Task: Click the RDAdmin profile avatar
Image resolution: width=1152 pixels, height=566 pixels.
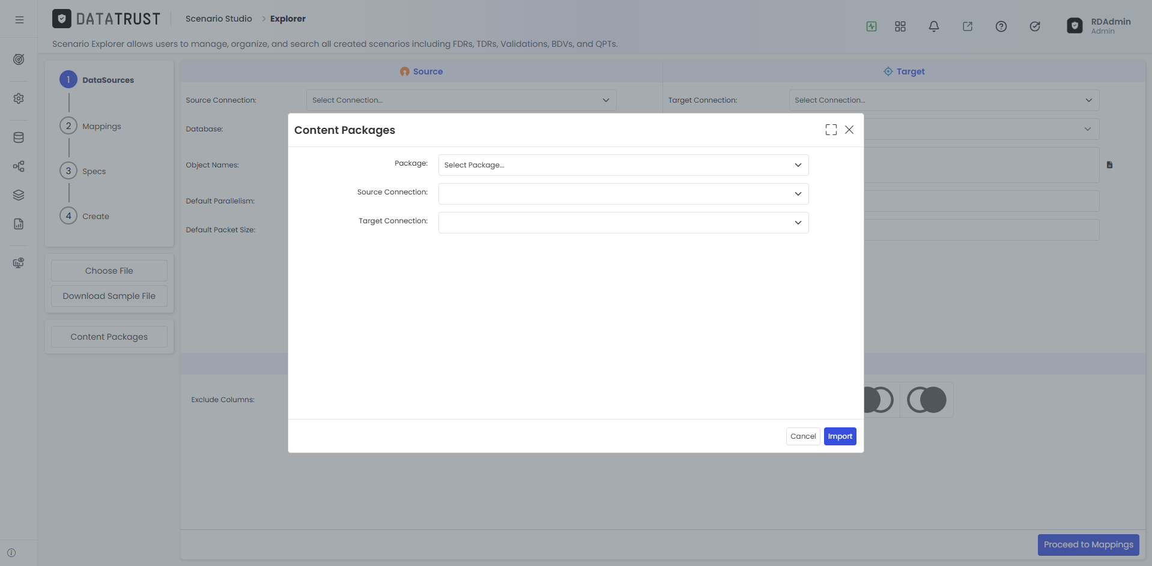Action: (x=1075, y=26)
